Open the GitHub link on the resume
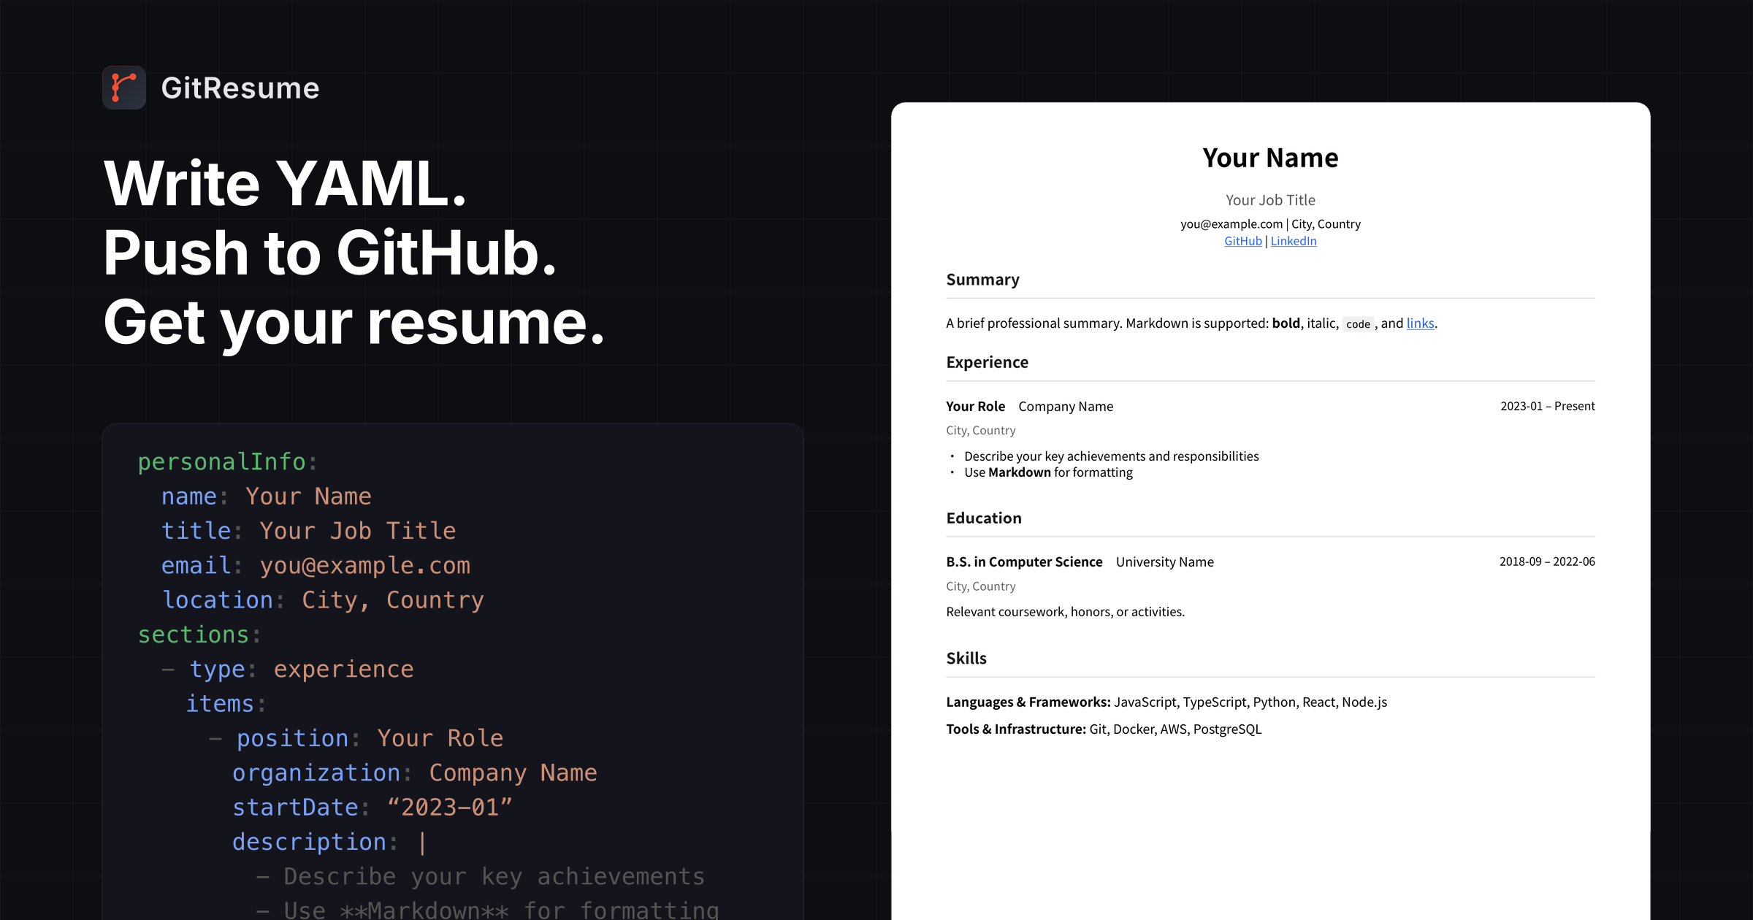Screen dimensions: 1753x920 [x=1242, y=240]
